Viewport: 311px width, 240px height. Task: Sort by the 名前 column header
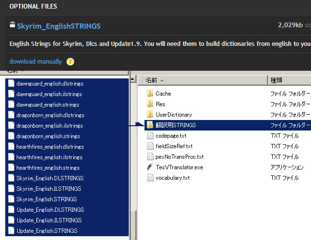click(x=202, y=80)
